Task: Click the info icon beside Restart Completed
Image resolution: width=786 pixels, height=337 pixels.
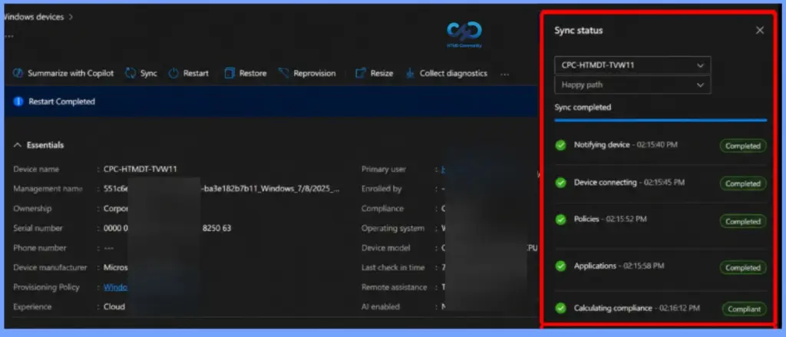Action: tap(18, 101)
